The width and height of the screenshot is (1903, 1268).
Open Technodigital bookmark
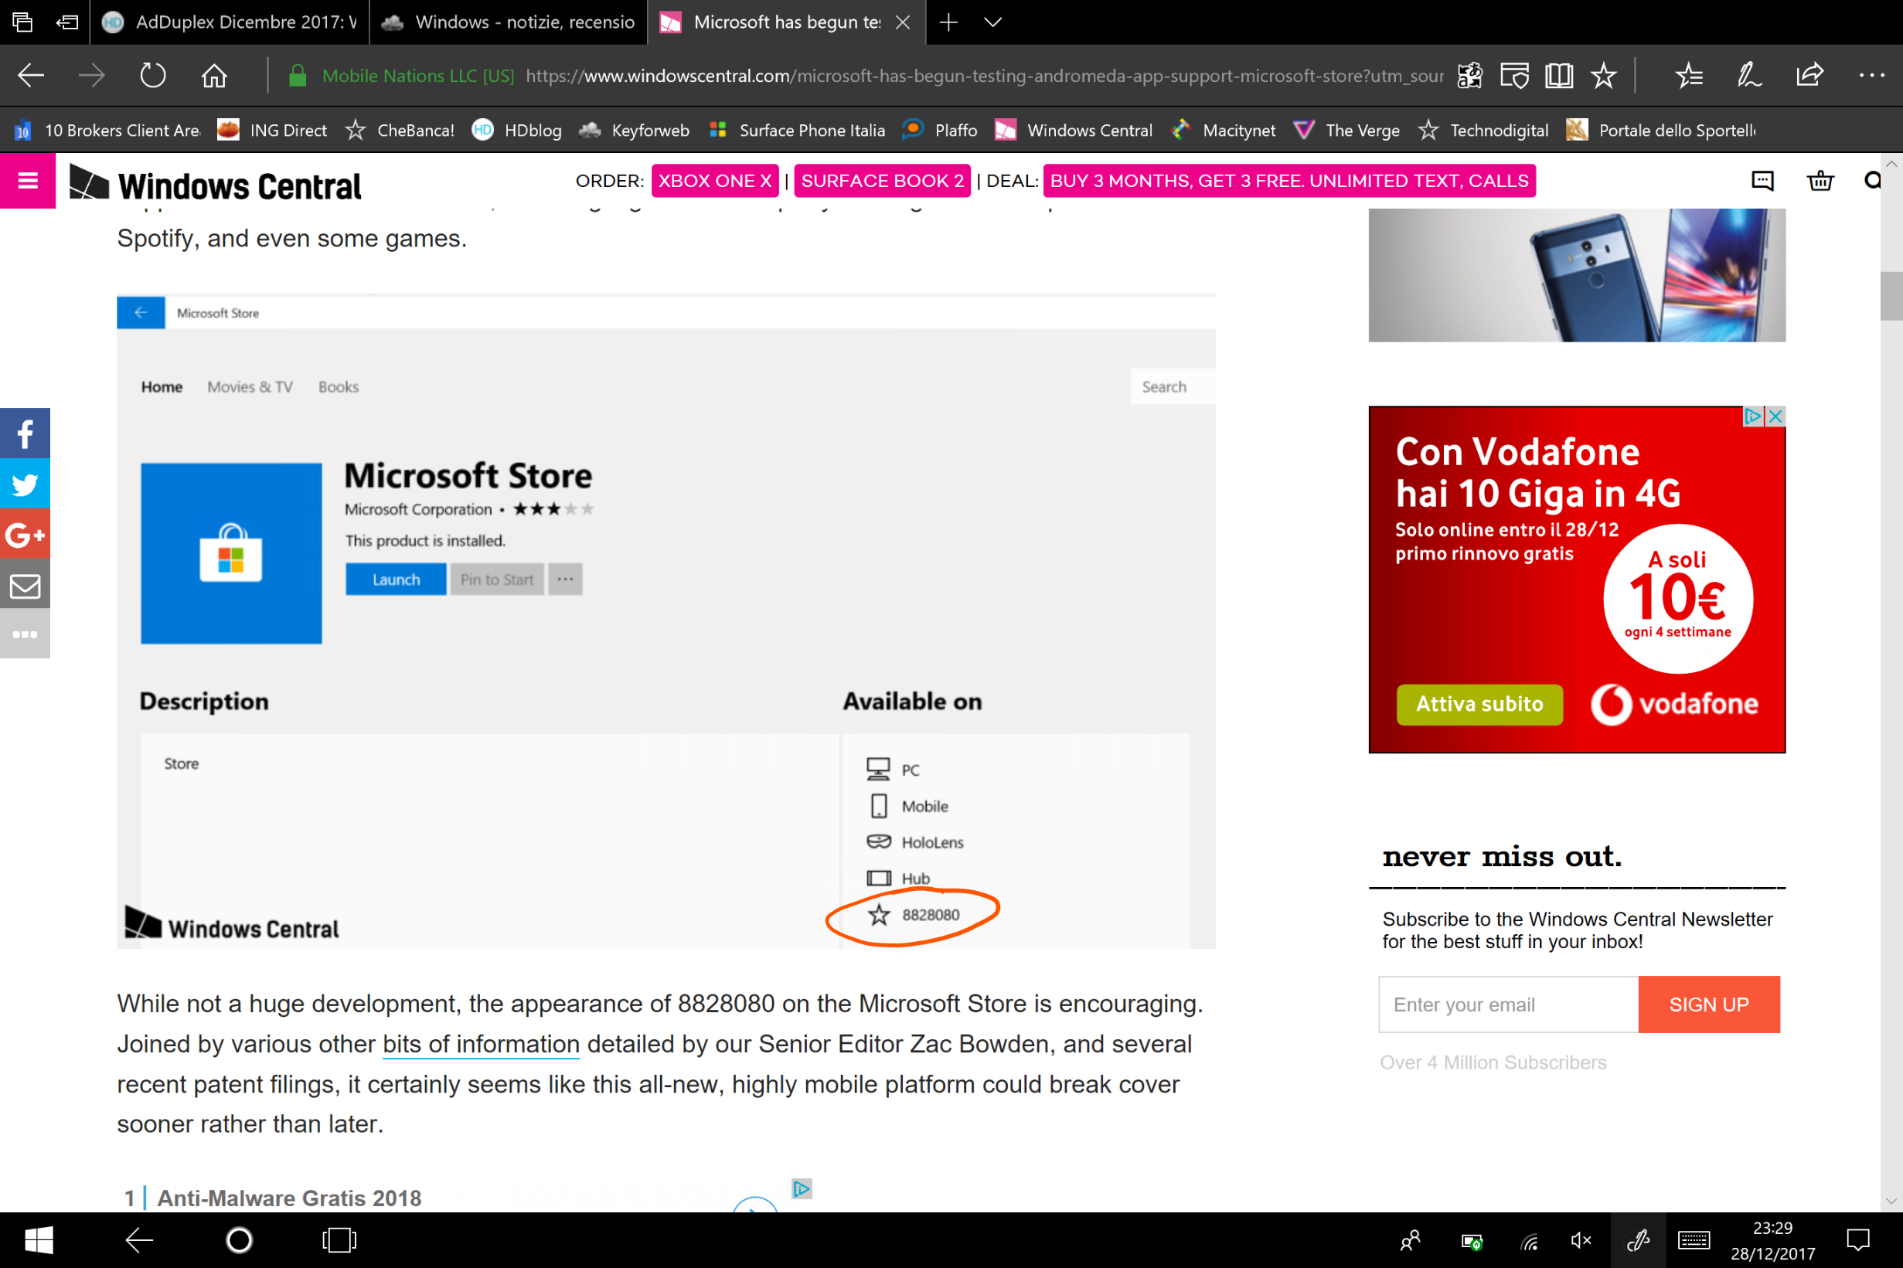1483,130
